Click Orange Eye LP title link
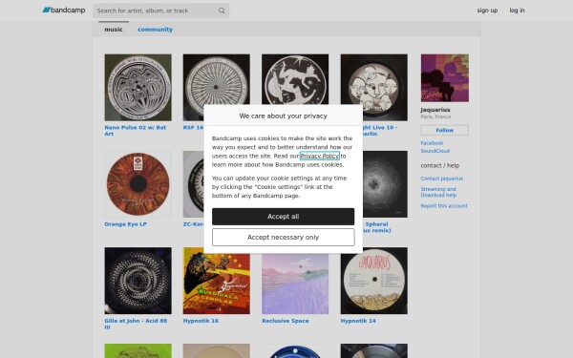Viewport: 573px width, 358px height. [x=125, y=224]
